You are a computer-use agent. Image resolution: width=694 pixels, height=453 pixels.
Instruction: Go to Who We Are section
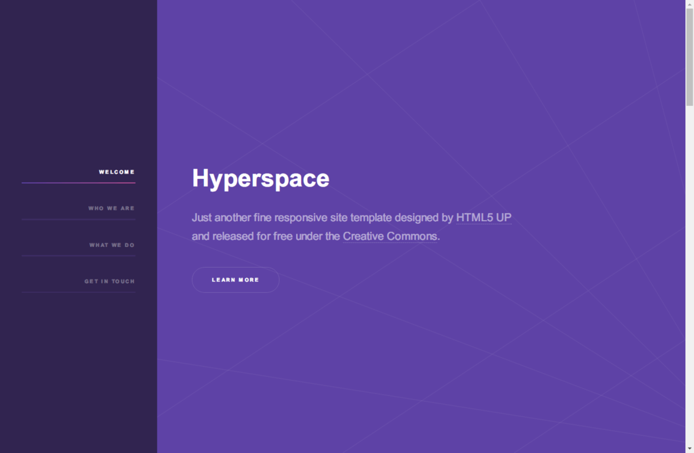point(111,208)
